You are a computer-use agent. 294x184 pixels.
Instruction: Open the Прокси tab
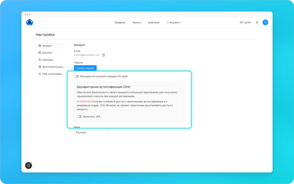136,22
